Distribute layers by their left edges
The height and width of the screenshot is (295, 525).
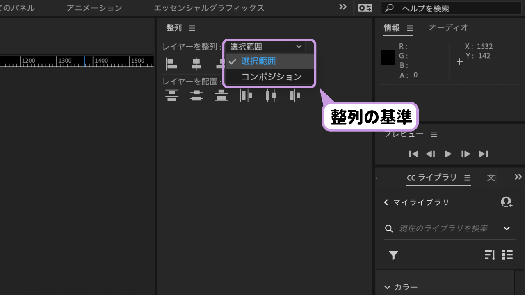point(246,95)
